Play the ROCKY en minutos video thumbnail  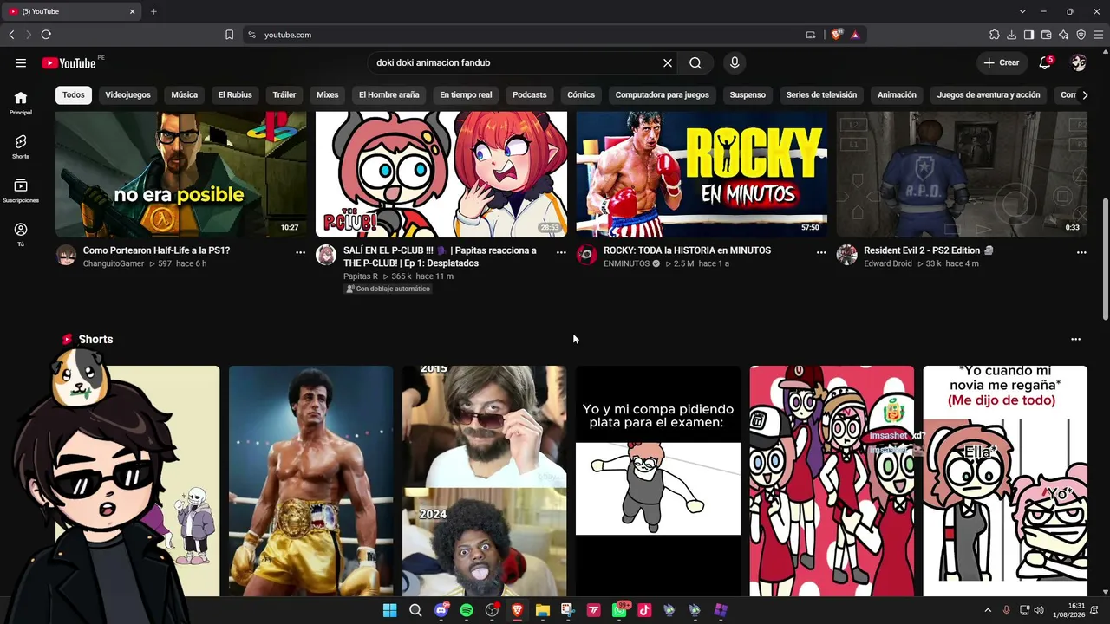[x=702, y=174]
